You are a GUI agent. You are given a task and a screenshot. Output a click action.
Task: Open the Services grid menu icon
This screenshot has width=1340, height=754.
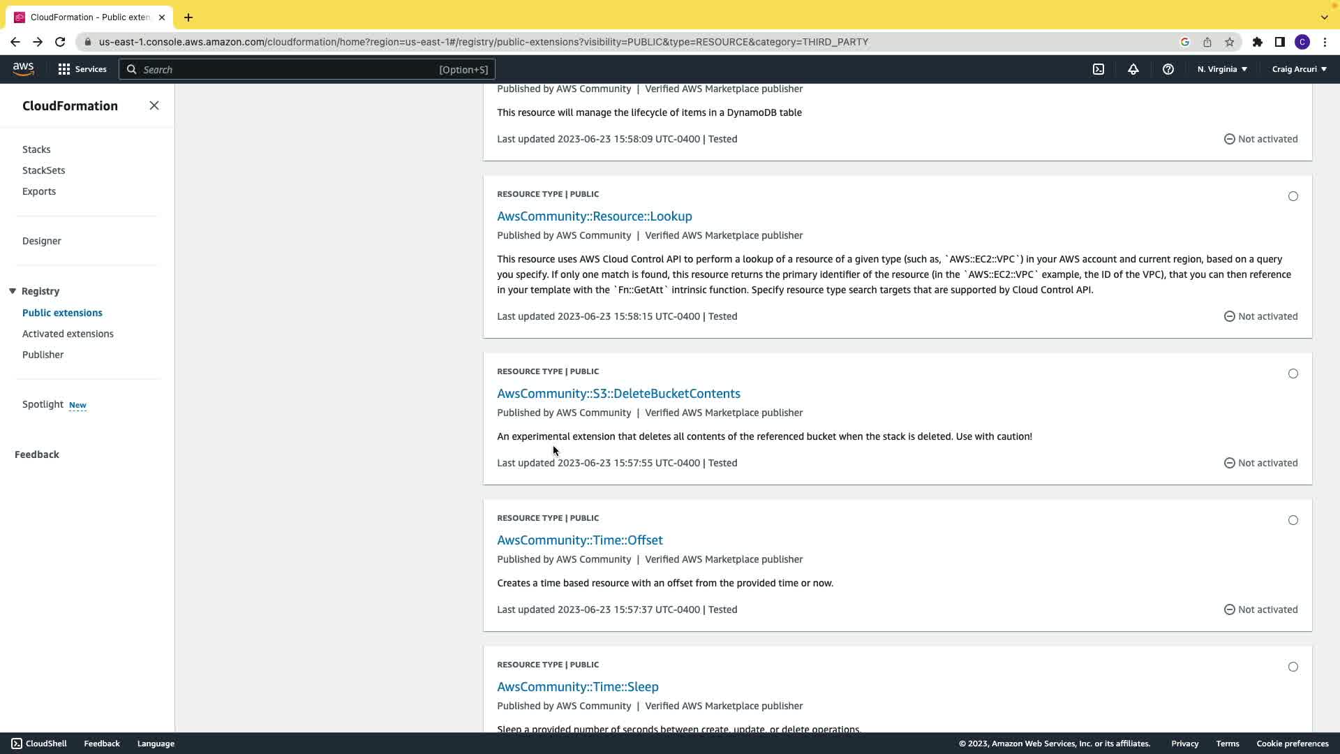coord(64,69)
